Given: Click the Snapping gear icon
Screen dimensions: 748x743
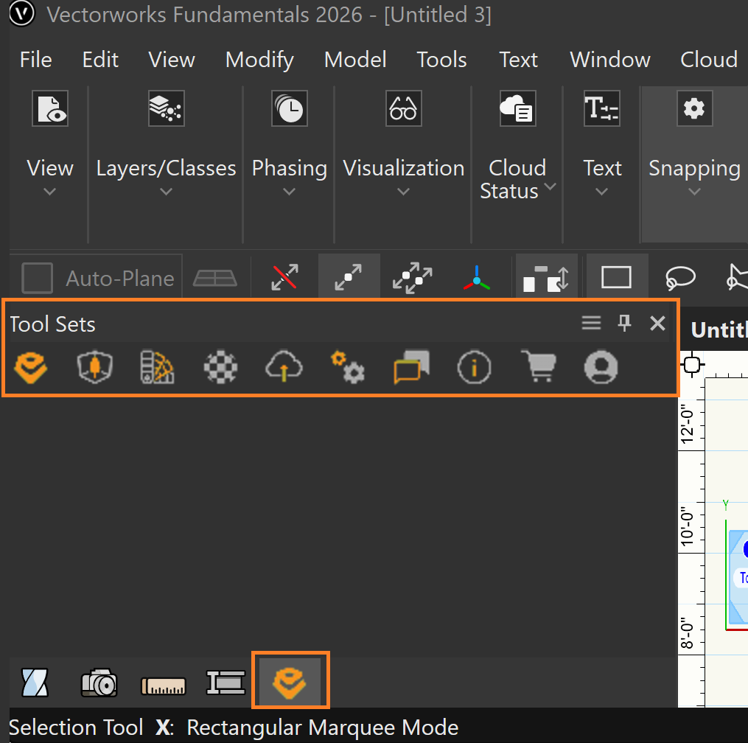Looking at the screenshot, I should tap(694, 108).
